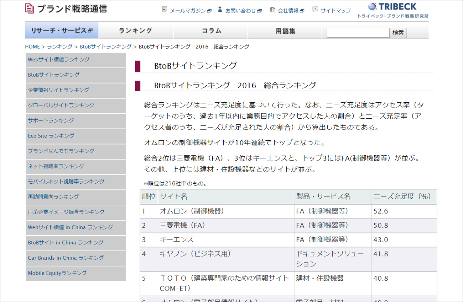463x302 pixels.
Task: Open サポートランキング in the sidebar
Action: pos(76,121)
